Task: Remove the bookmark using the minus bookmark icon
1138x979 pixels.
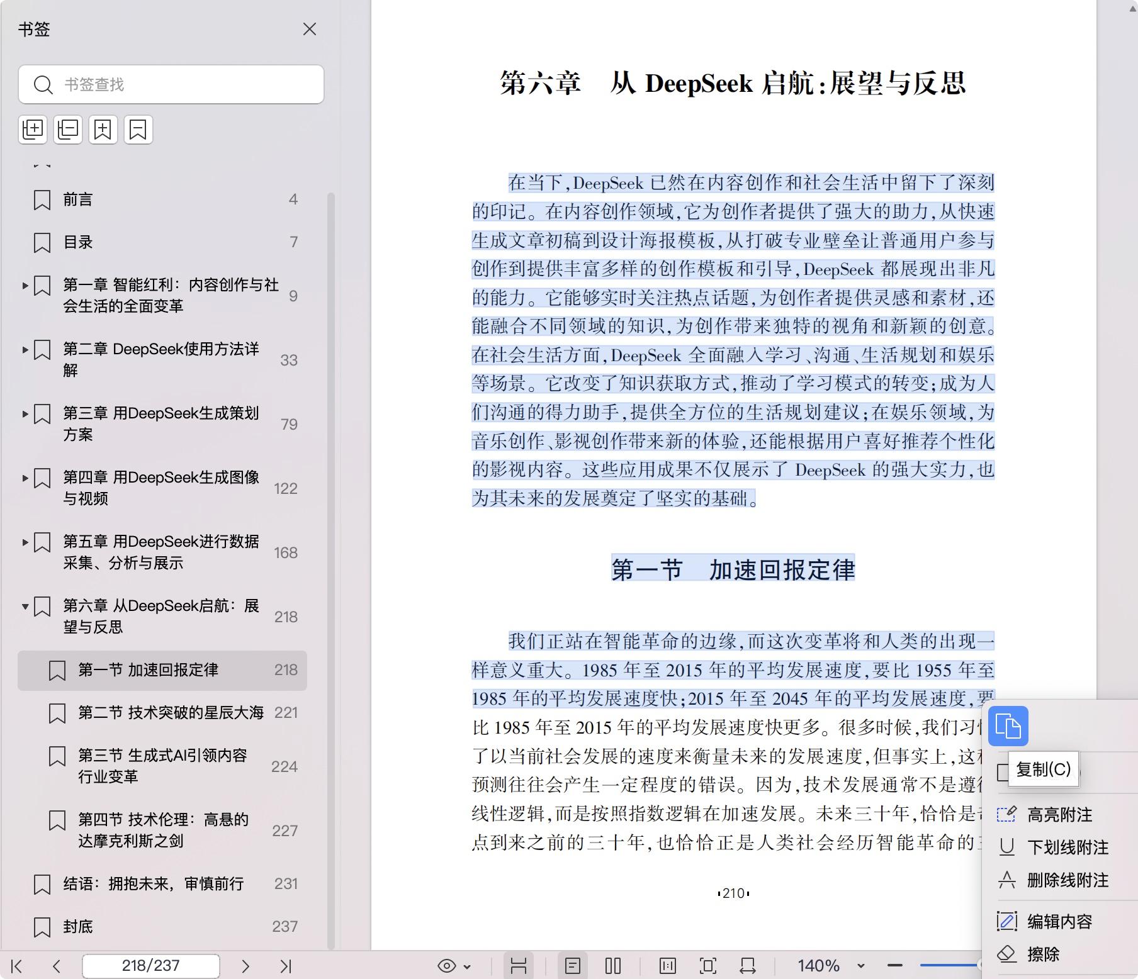Action: click(x=138, y=130)
